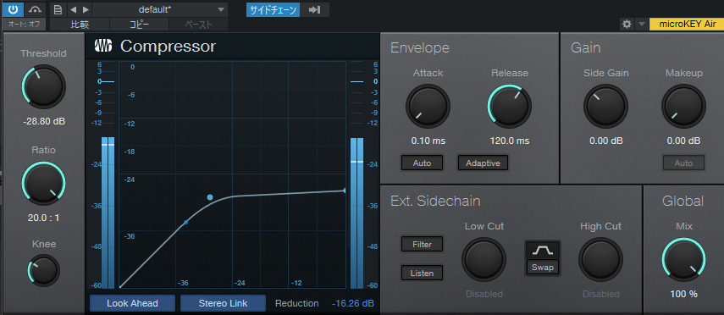The image size is (724, 315).
Task: Edit the 0.10 ms attack value
Action: coord(428,141)
